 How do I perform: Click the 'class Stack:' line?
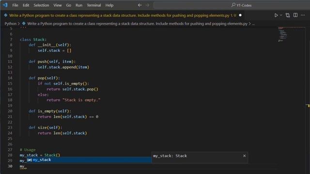[x=33, y=40]
